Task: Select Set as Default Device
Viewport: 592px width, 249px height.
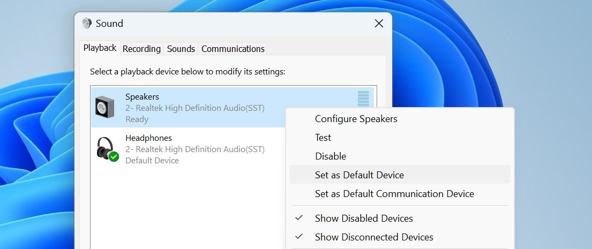Action: tap(400, 175)
